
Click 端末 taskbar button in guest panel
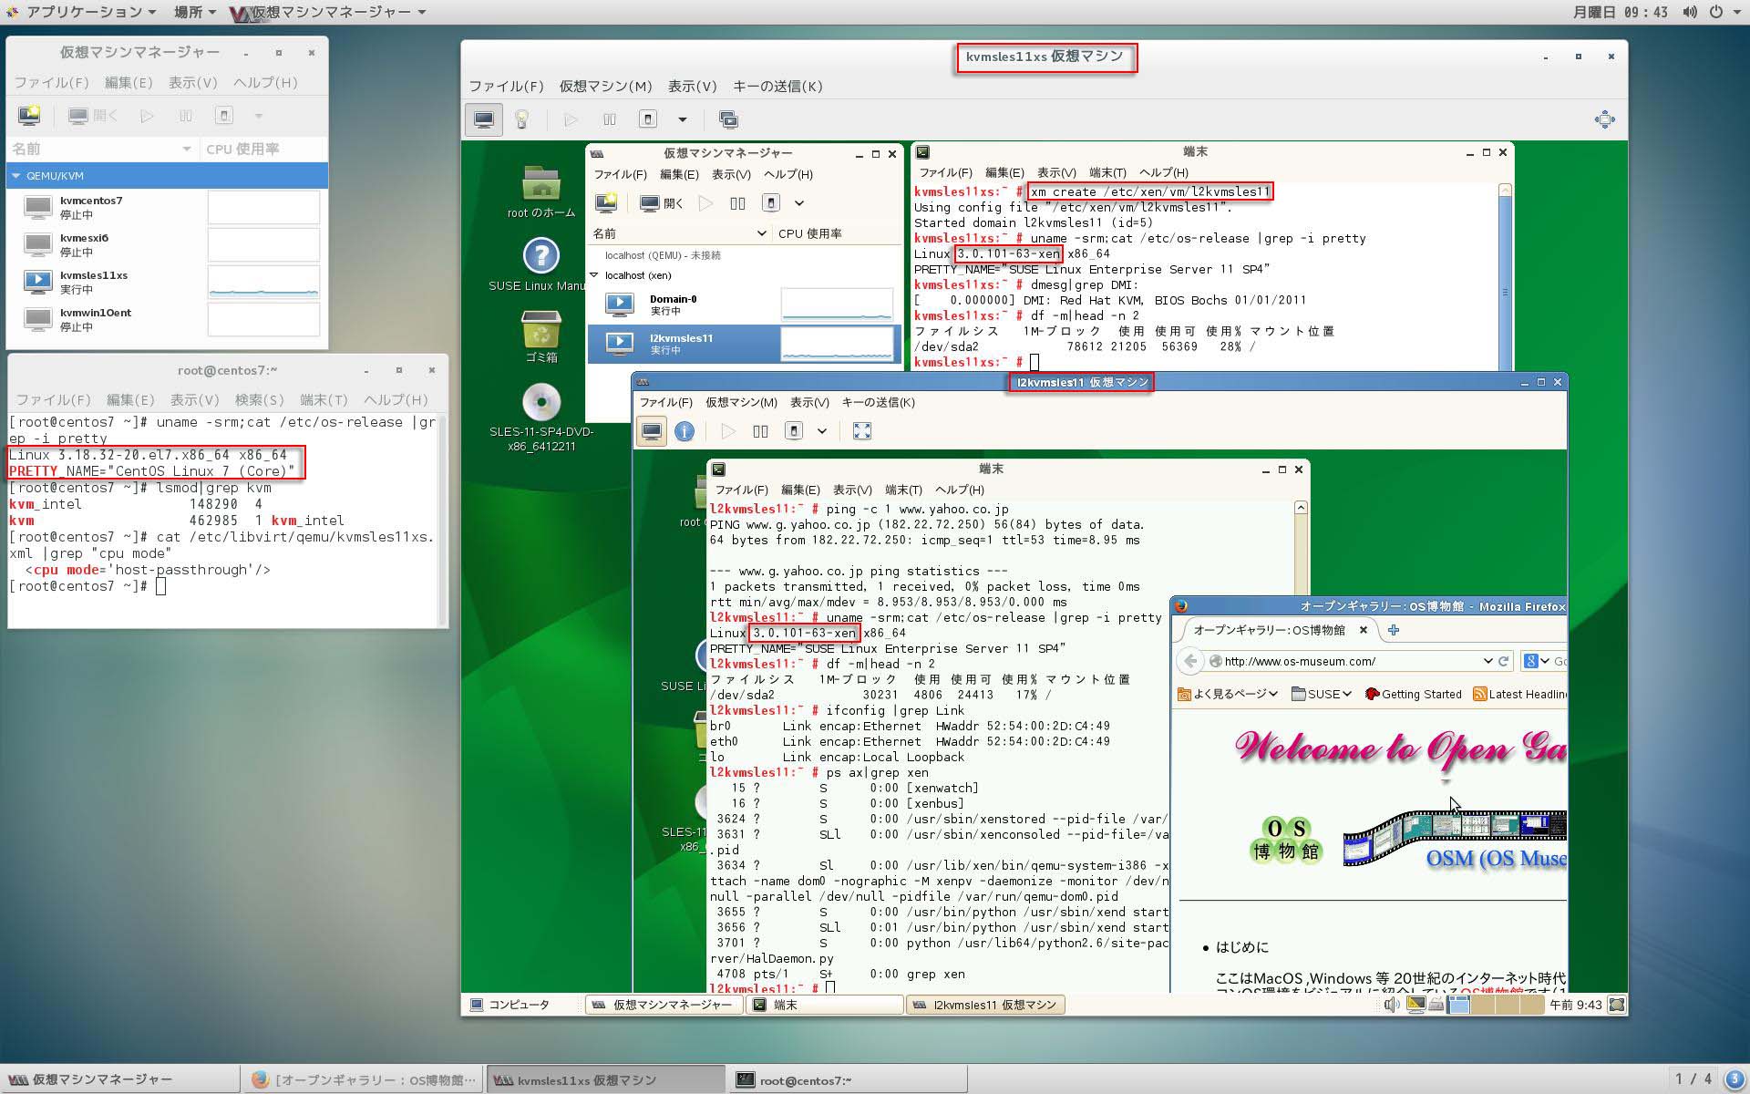(825, 1005)
